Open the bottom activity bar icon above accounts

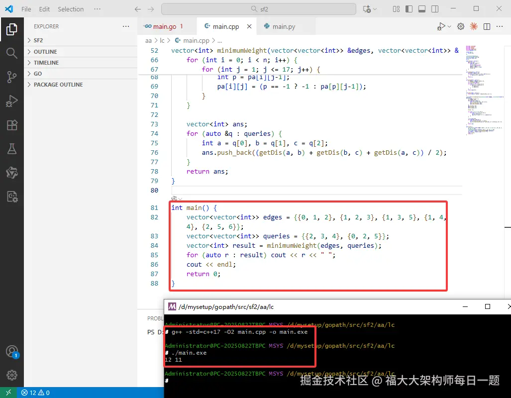(12, 197)
